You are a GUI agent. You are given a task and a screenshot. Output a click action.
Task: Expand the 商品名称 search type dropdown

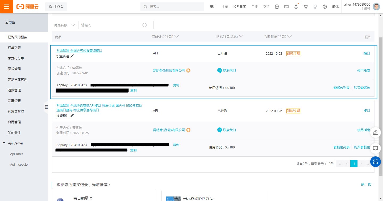pos(65,25)
